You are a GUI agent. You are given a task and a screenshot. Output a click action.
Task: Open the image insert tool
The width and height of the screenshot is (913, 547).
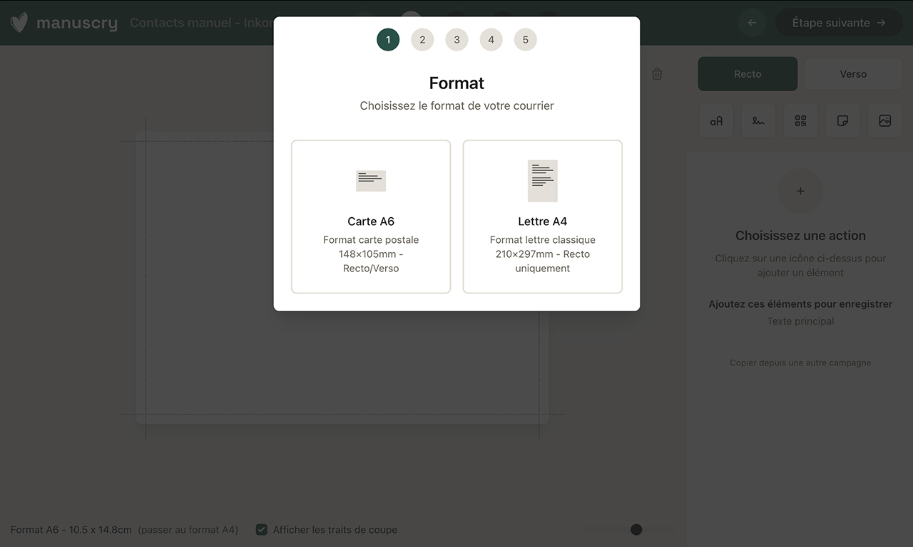coord(884,121)
